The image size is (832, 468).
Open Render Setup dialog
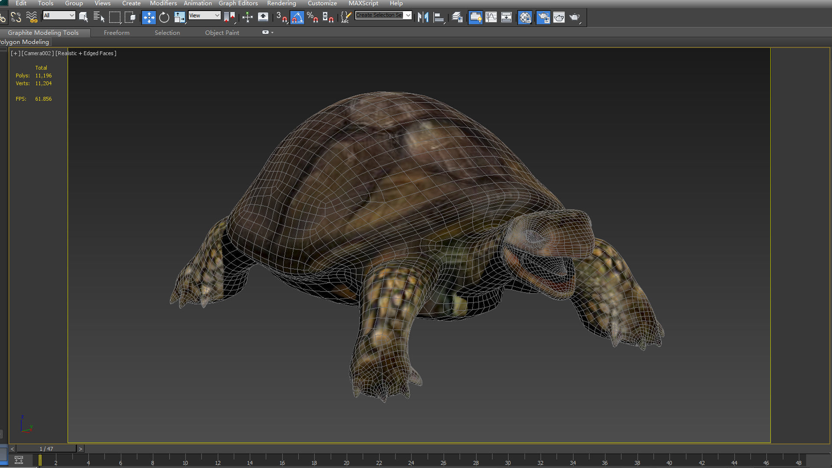[x=543, y=17]
